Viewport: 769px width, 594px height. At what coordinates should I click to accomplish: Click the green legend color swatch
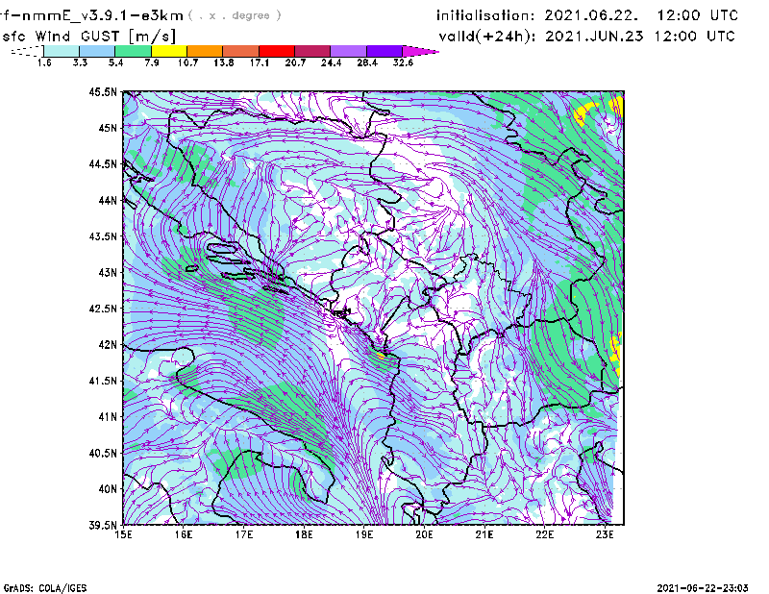point(133,51)
